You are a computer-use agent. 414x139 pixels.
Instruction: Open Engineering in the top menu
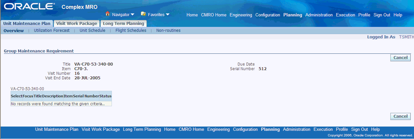coord(241,15)
